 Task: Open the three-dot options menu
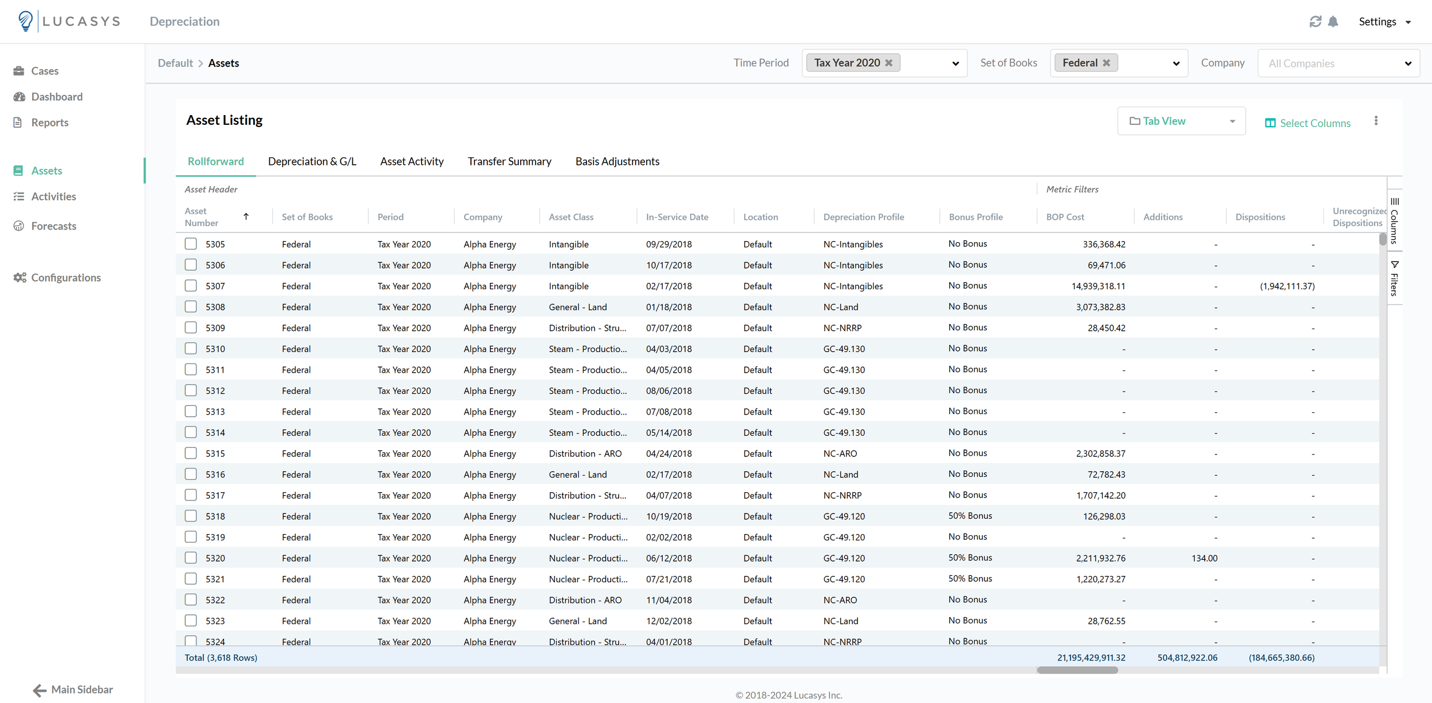click(x=1376, y=121)
